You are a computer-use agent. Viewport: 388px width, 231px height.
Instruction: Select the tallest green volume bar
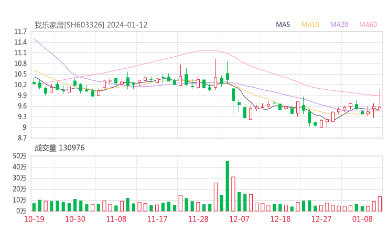[x=228, y=186]
